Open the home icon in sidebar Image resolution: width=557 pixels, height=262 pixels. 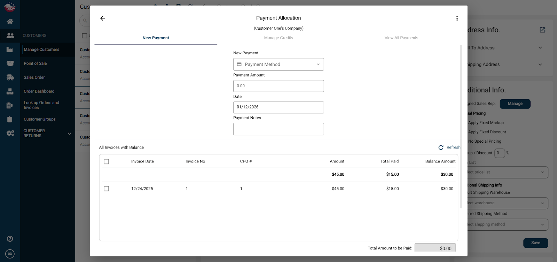click(x=10, y=22)
